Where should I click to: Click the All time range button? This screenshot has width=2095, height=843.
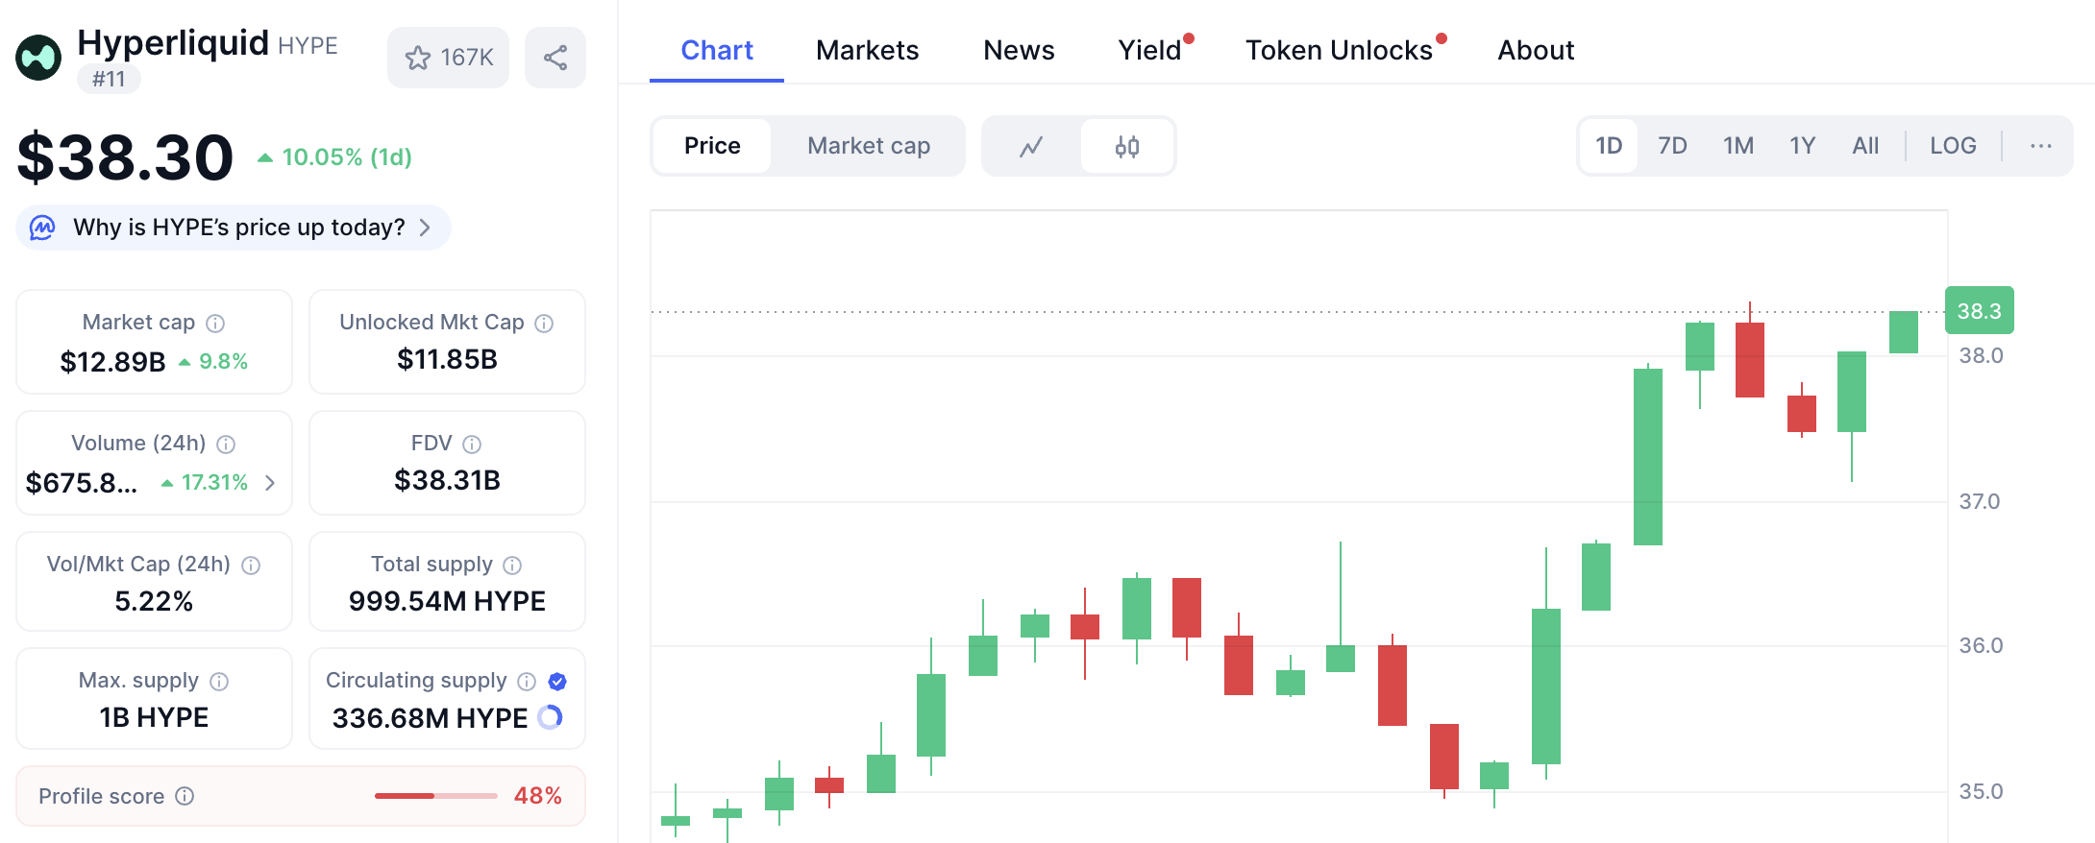pos(1865,146)
